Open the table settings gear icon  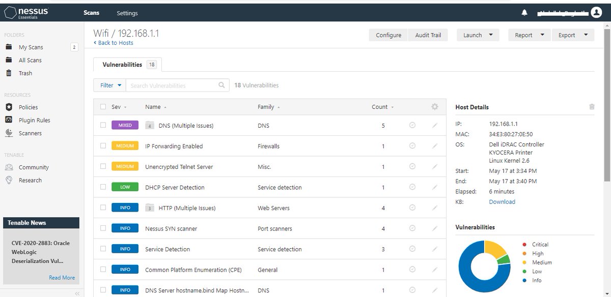click(x=434, y=107)
